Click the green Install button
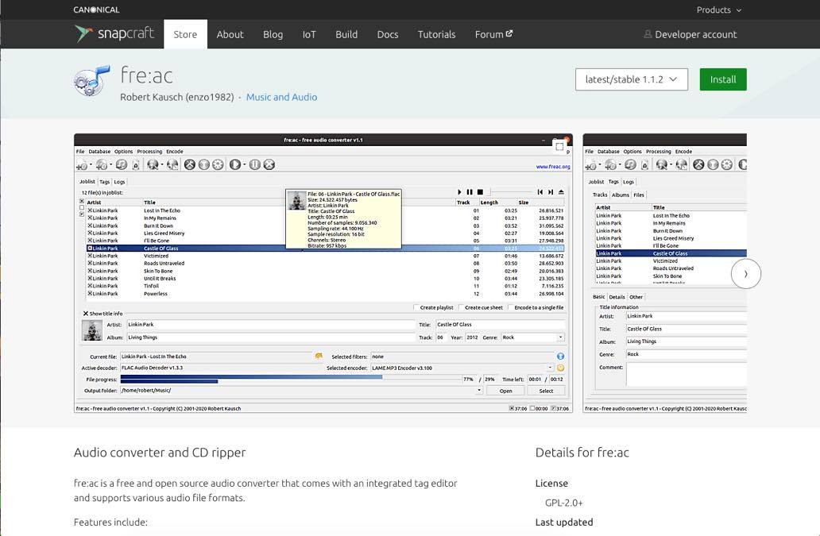The width and height of the screenshot is (820, 536). click(722, 79)
